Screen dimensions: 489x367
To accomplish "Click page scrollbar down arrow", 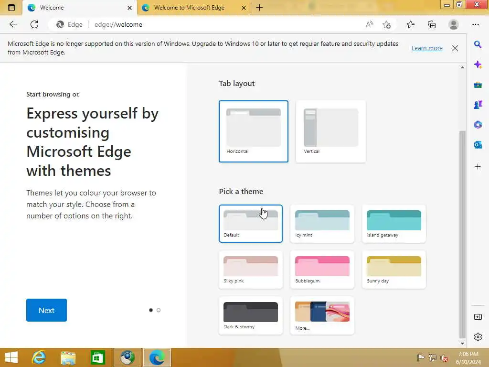I will click(462, 343).
